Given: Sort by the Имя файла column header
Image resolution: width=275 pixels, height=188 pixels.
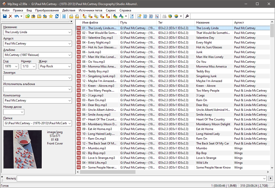Looking at the screenshot, I should 99,23.
